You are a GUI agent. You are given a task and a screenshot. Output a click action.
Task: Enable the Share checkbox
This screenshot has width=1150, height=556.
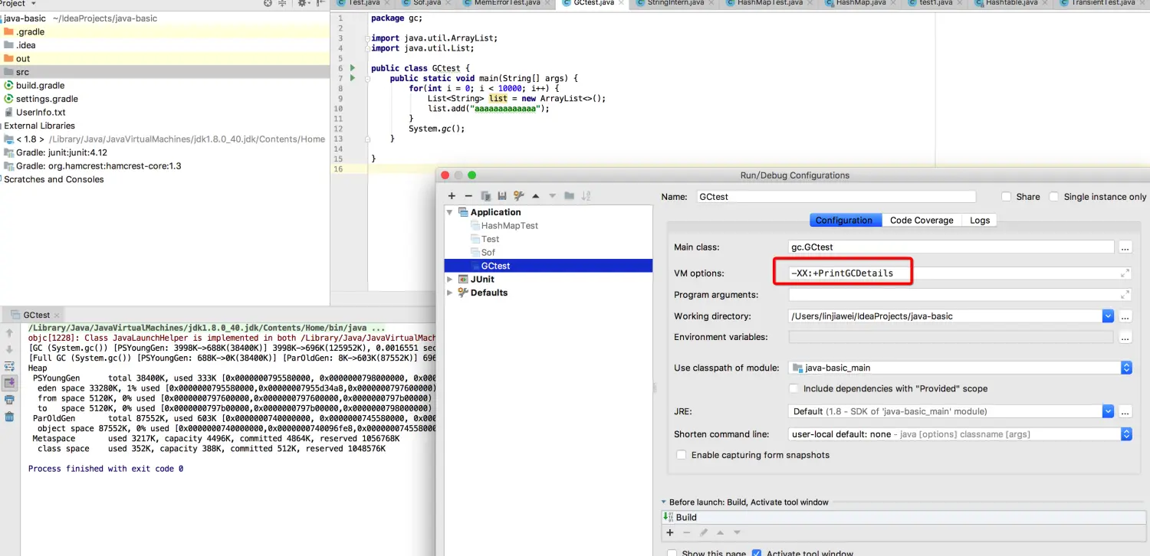(x=1006, y=197)
